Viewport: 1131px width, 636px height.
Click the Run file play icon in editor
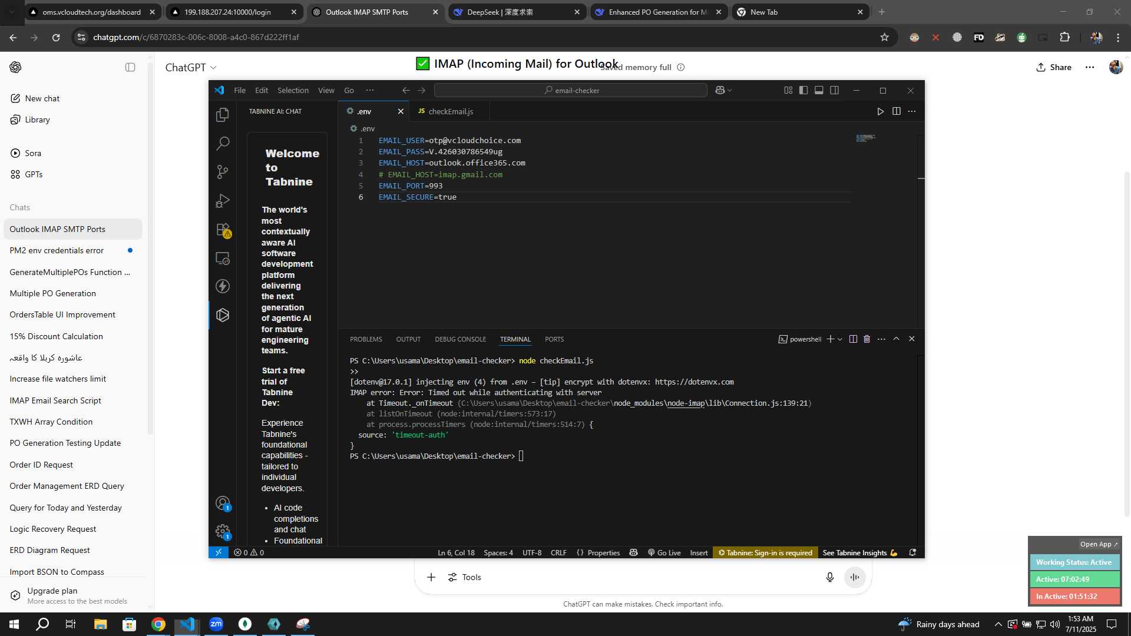pyautogui.click(x=881, y=111)
